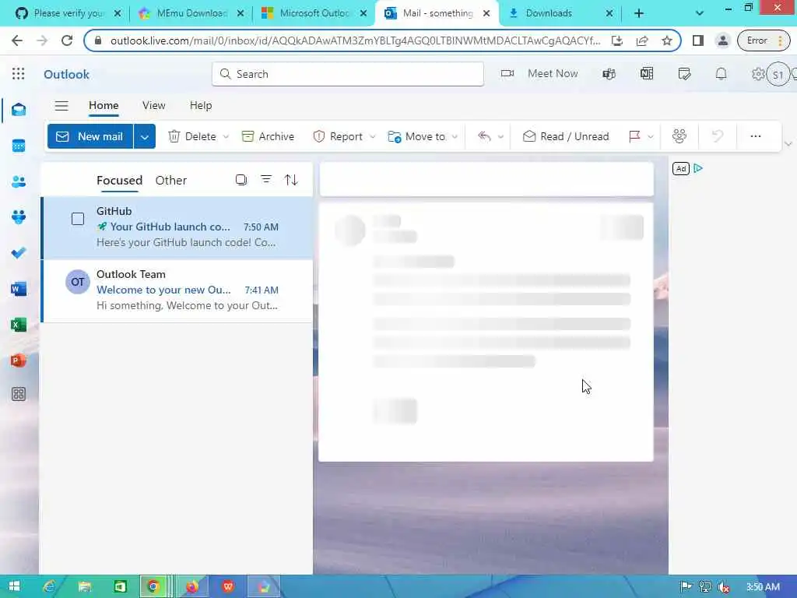Viewport: 797px width, 598px height.
Task: Open the message list filter icon
Action: [x=266, y=180]
